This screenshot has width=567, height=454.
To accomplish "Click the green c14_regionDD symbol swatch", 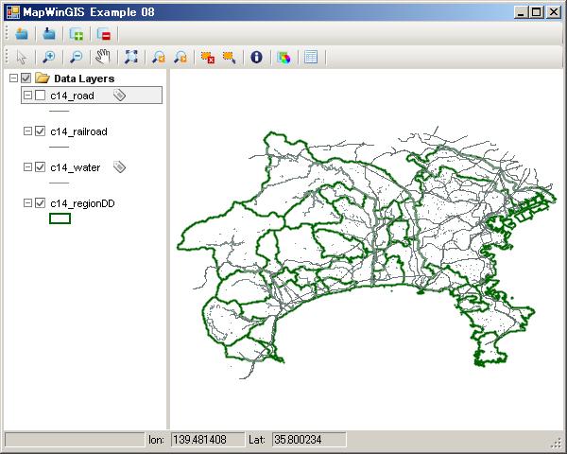I will 60,218.
